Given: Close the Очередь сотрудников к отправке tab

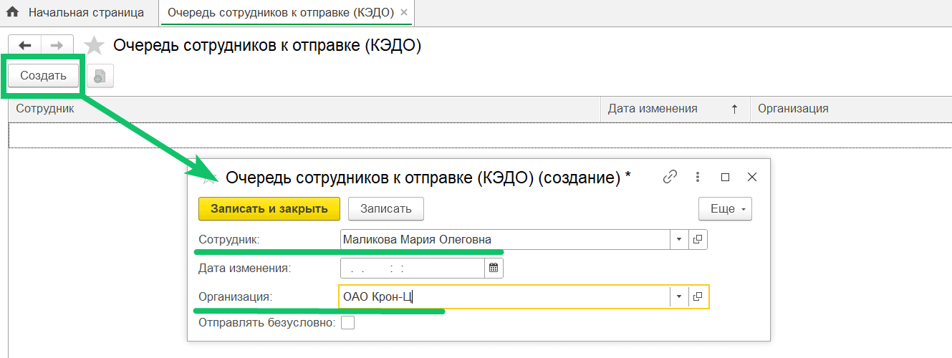Looking at the screenshot, I should 404,13.
